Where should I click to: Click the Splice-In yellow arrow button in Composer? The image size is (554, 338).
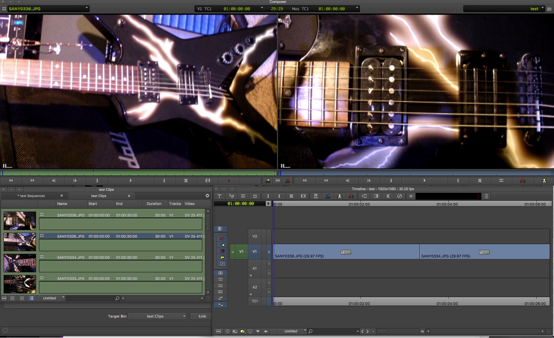click(267, 181)
